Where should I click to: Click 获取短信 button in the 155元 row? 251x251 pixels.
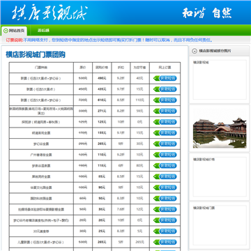[165, 133]
